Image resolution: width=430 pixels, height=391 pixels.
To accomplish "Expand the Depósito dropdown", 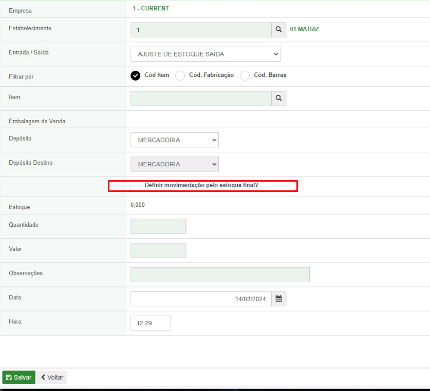I will [175, 140].
